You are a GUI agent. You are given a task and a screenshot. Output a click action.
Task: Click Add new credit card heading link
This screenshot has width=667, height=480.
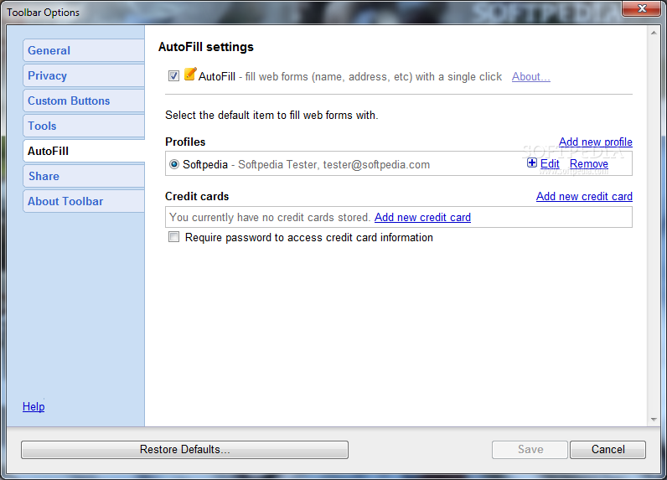pyautogui.click(x=584, y=196)
